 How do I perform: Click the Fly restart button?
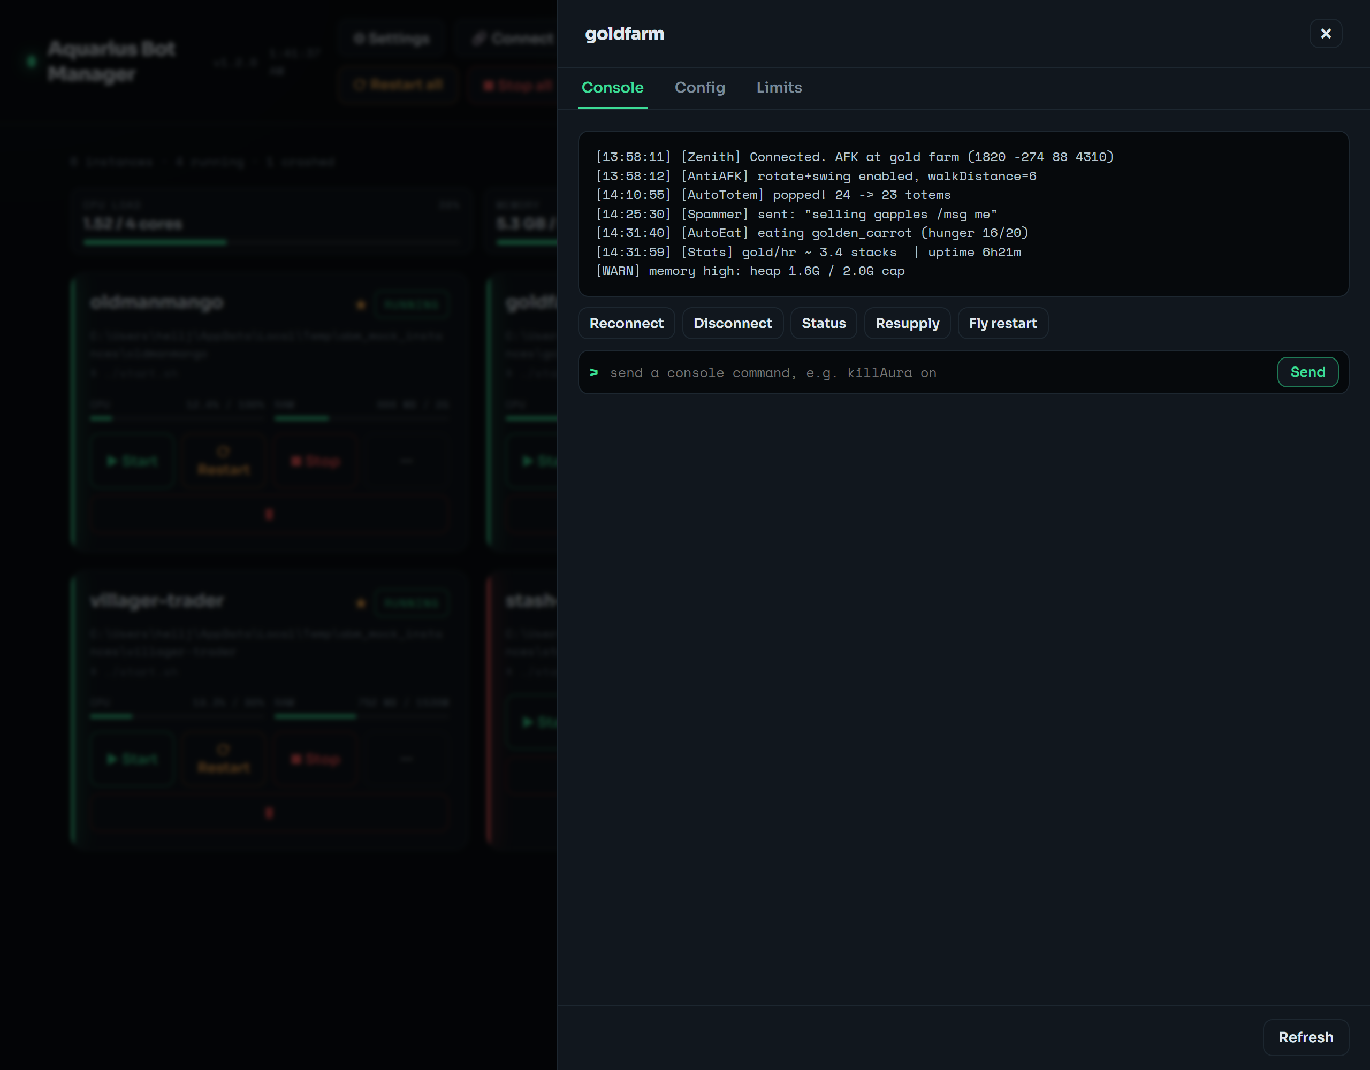click(x=1002, y=324)
